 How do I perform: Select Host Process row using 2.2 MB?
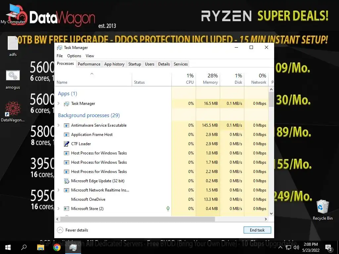(x=162, y=172)
